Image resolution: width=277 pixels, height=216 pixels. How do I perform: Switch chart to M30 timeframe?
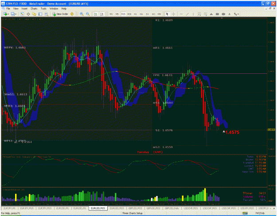click(129, 14)
